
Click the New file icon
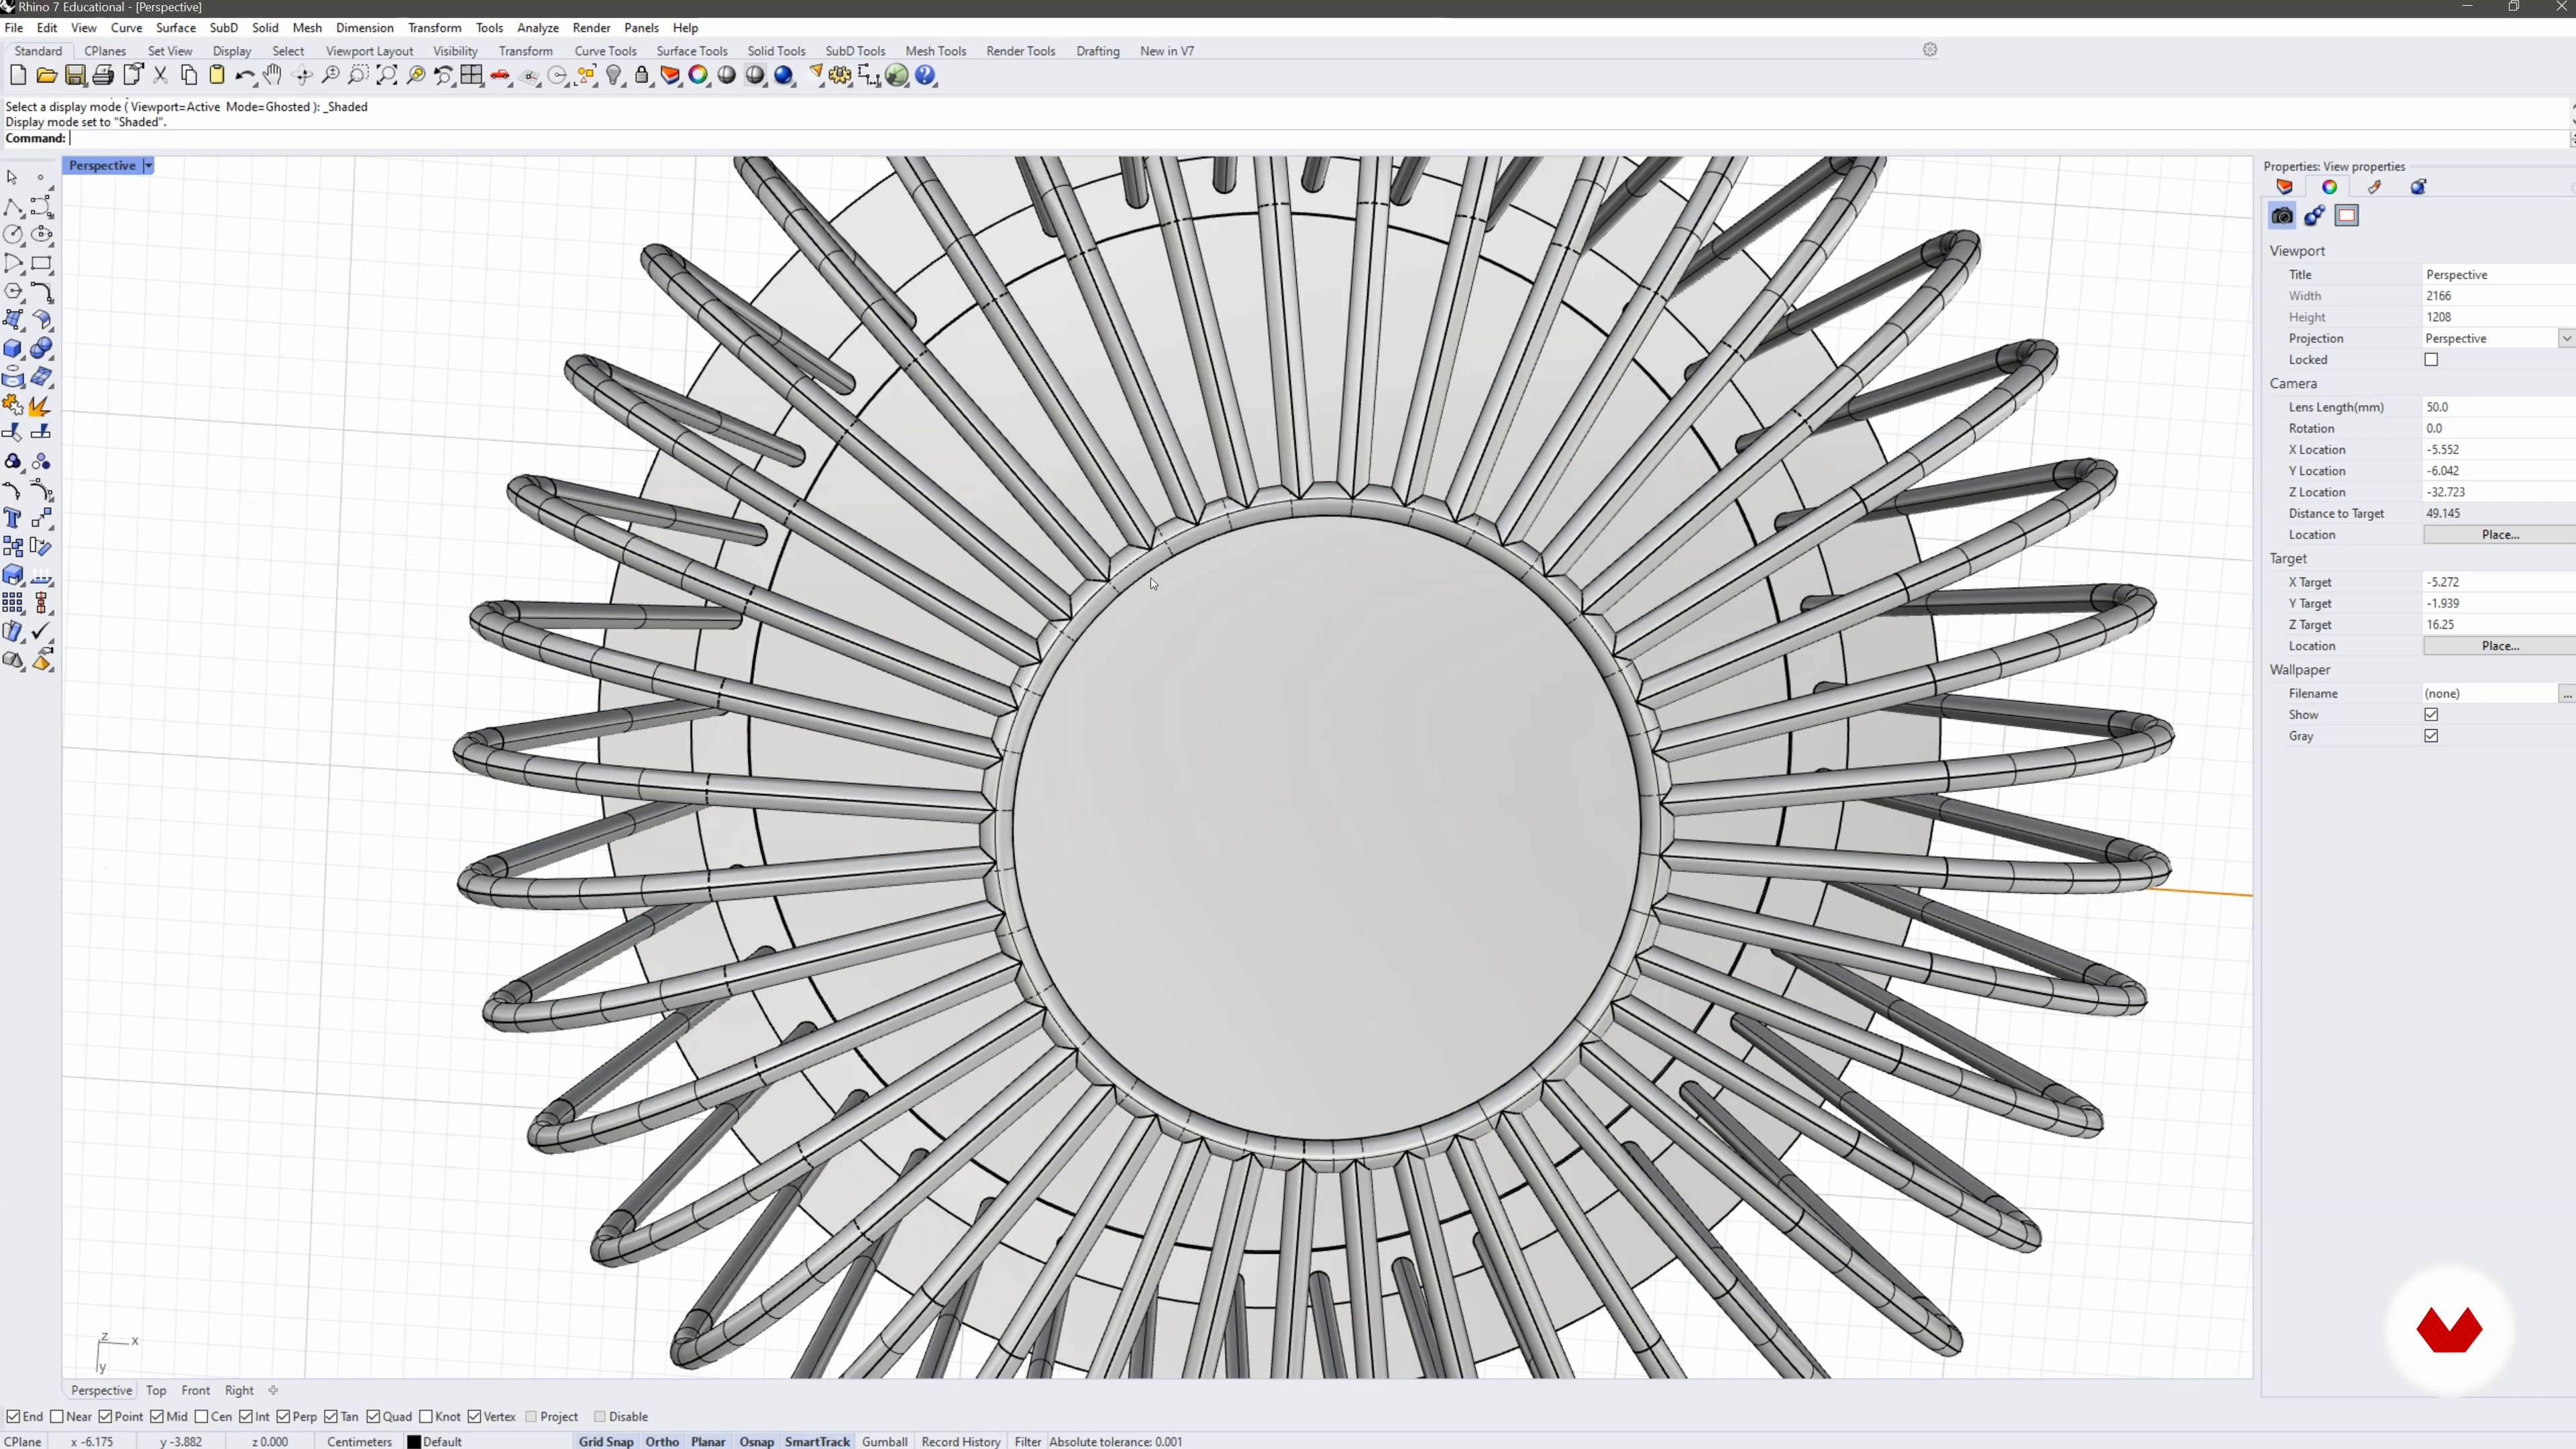coord(18,75)
